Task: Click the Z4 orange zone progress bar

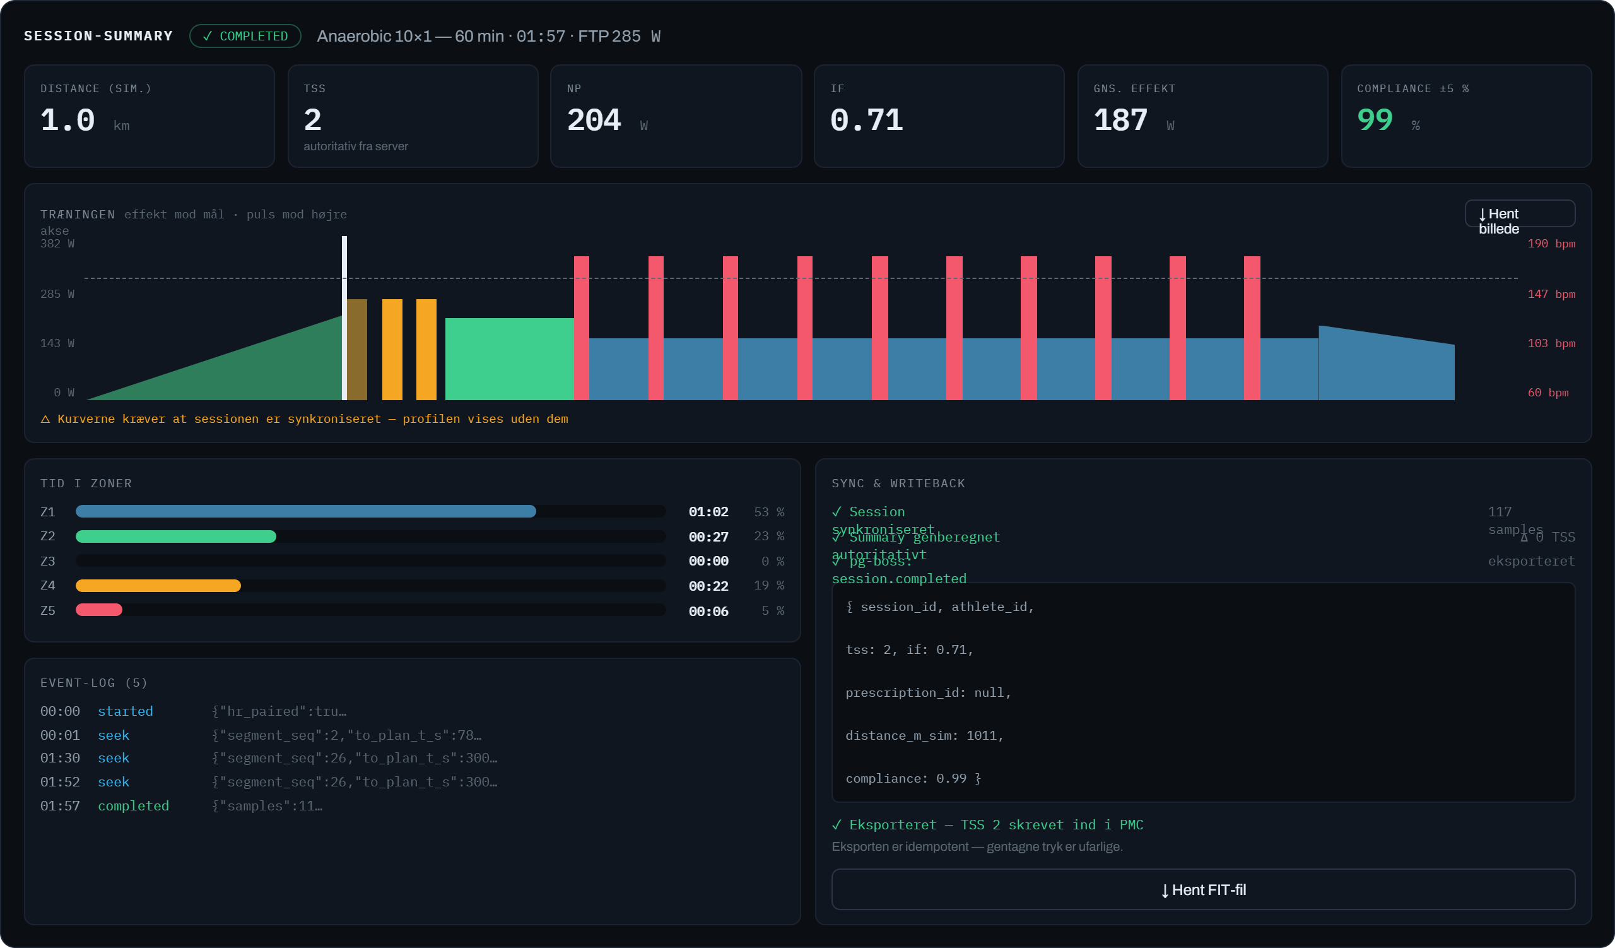Action: pyautogui.click(x=158, y=586)
